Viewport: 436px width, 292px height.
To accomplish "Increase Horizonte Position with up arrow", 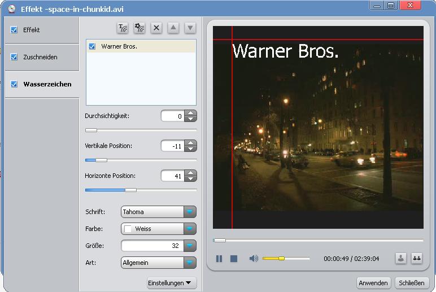I will pyautogui.click(x=190, y=173).
